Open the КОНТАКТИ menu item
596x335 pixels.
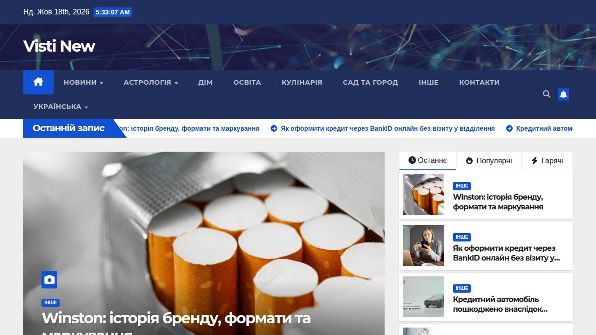pyautogui.click(x=479, y=82)
